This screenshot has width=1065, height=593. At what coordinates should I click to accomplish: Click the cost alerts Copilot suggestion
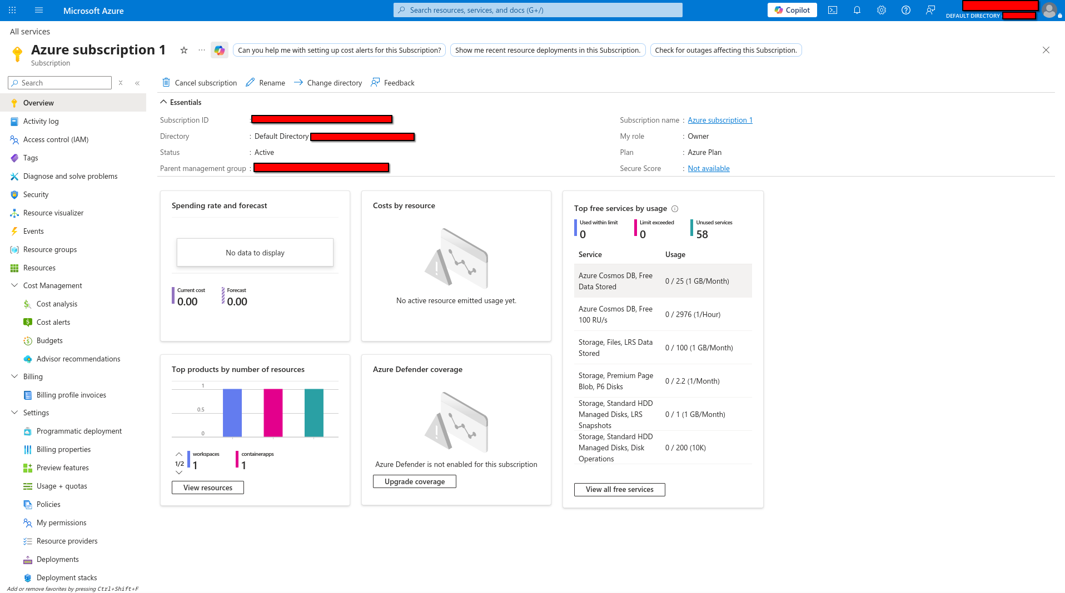click(340, 50)
